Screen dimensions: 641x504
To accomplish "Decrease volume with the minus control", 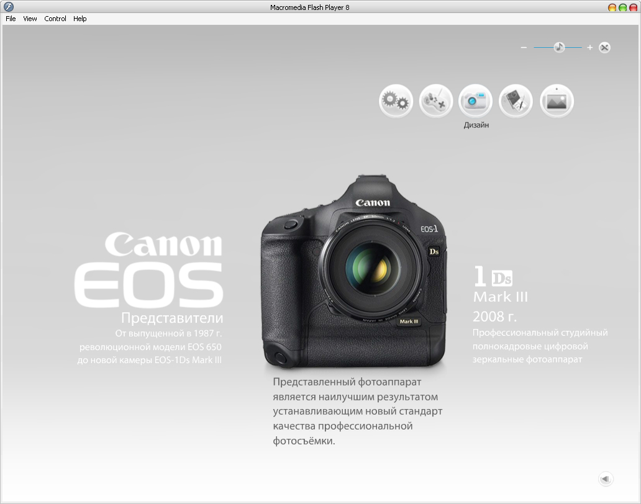I will [x=524, y=47].
